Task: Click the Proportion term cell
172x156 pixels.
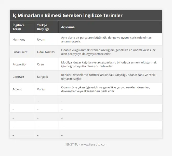Action: click(x=20, y=64)
